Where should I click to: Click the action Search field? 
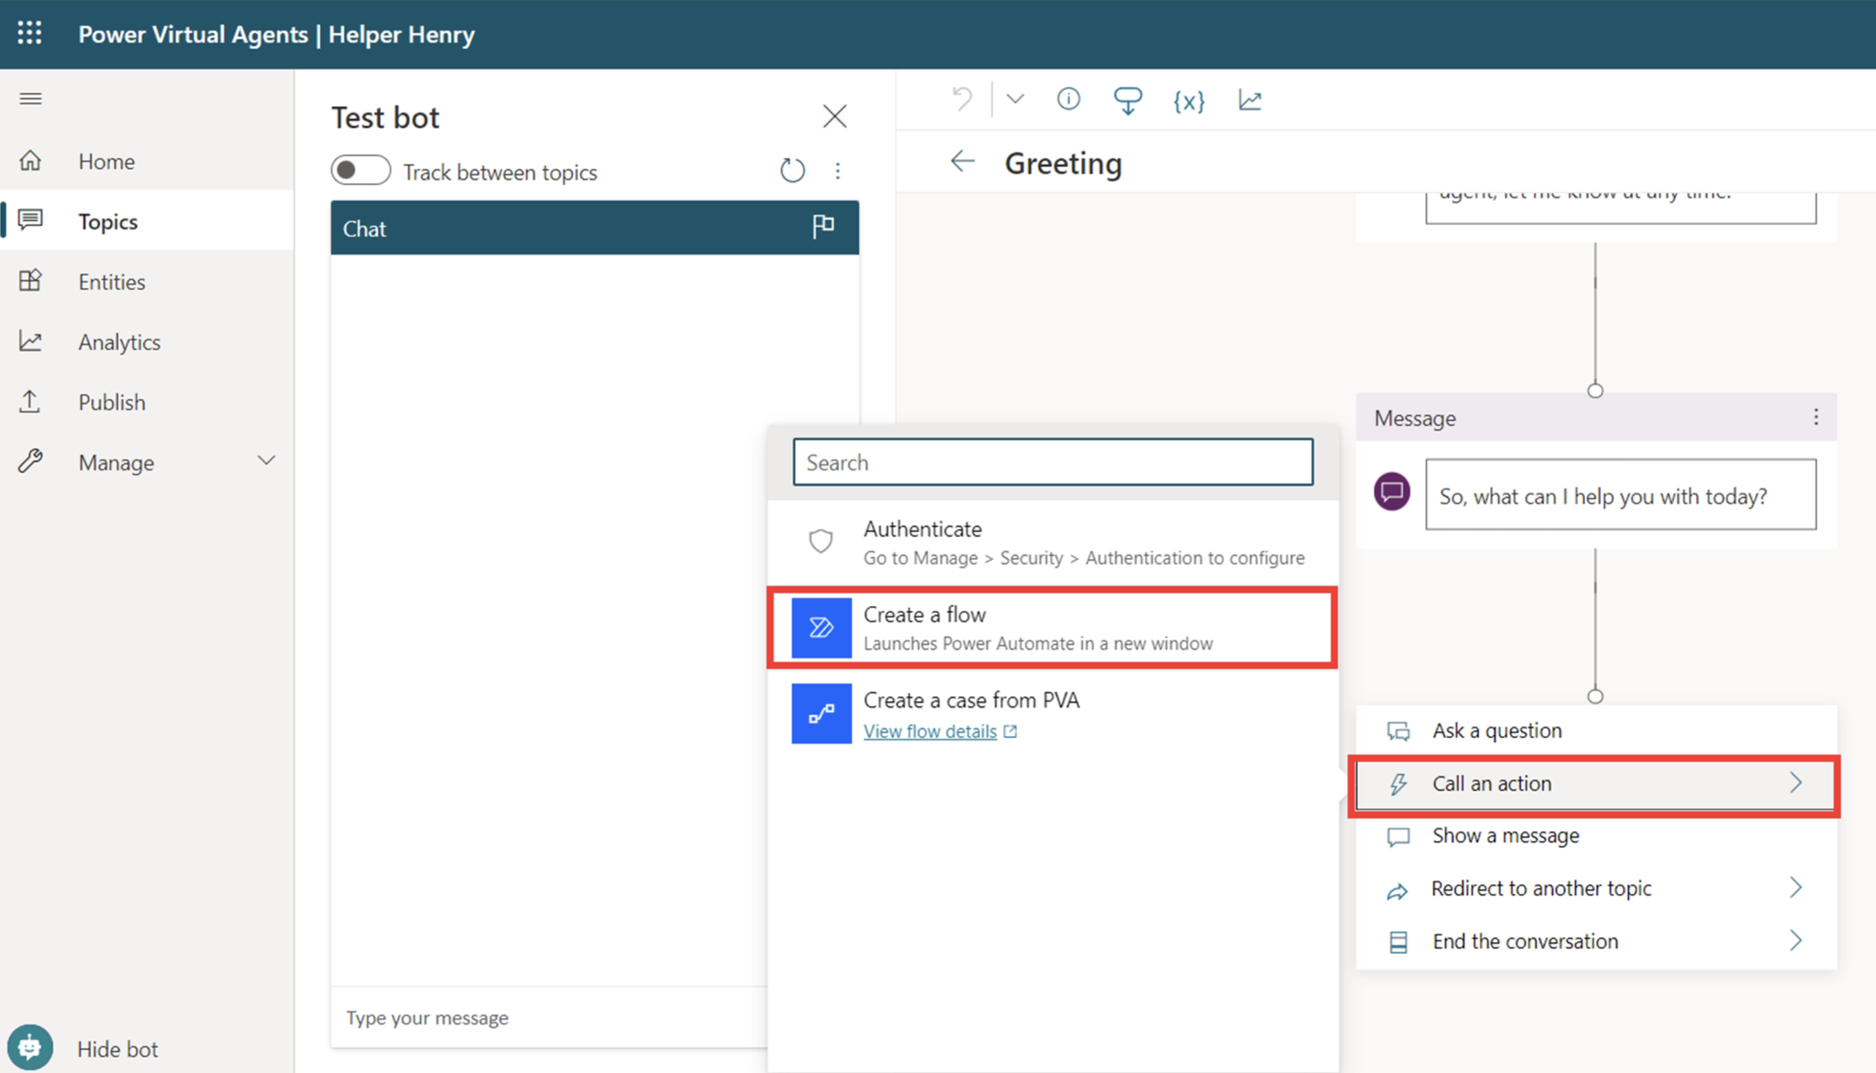[x=1053, y=462]
